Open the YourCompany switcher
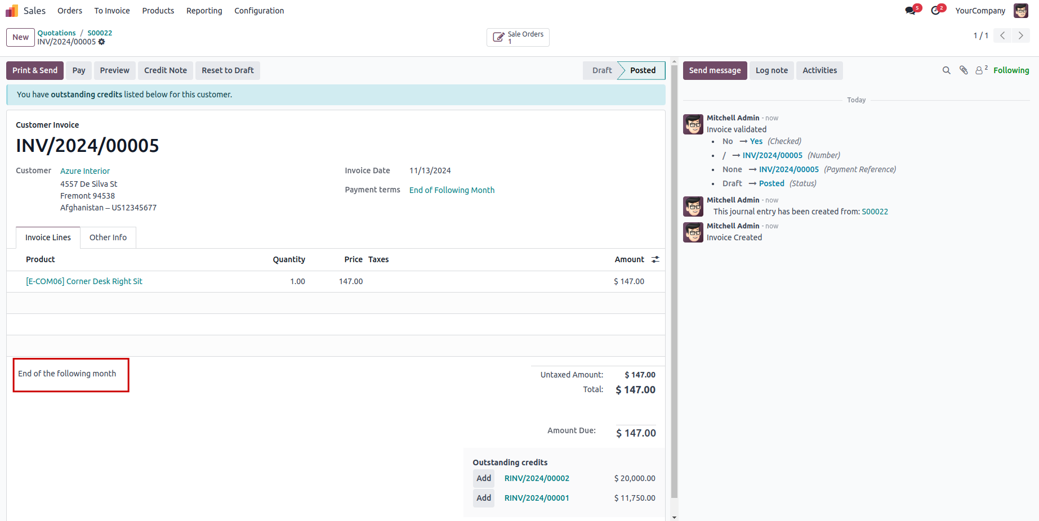Image resolution: width=1039 pixels, height=521 pixels. coord(980,11)
